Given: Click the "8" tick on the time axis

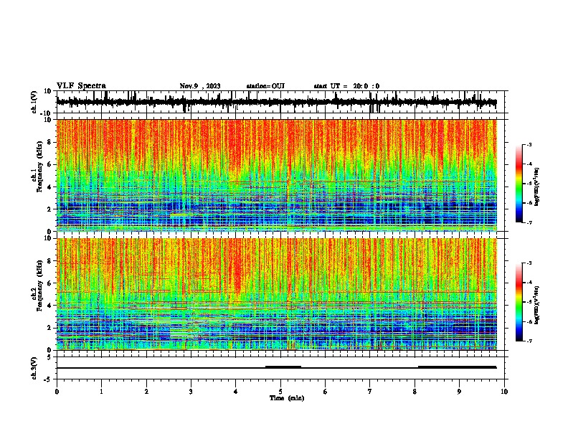Looking at the screenshot, I should [x=415, y=392].
